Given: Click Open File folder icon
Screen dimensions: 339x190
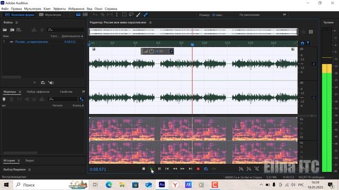Looking at the screenshot, I should [5, 30].
